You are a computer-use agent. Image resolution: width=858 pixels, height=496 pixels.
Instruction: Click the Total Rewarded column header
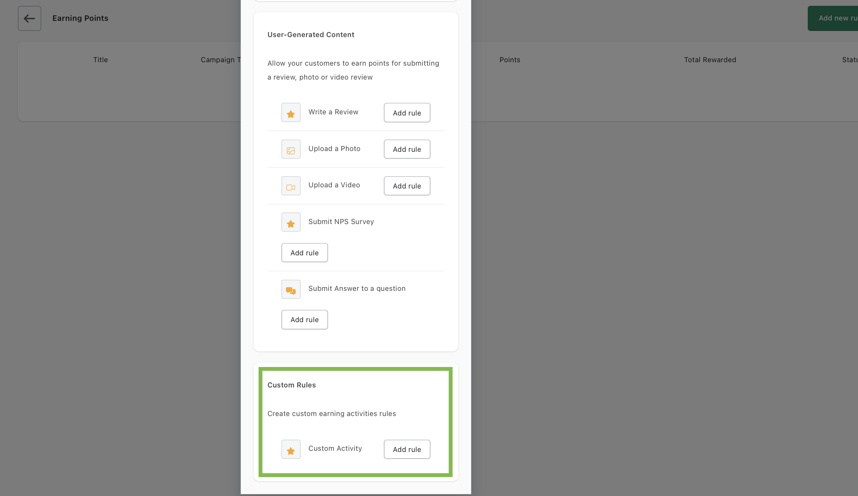[x=710, y=60]
